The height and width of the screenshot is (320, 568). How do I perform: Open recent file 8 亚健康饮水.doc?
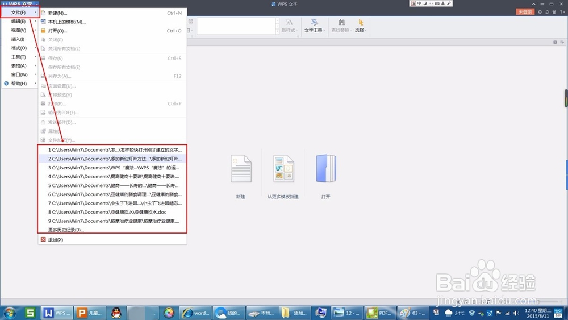[112, 212]
